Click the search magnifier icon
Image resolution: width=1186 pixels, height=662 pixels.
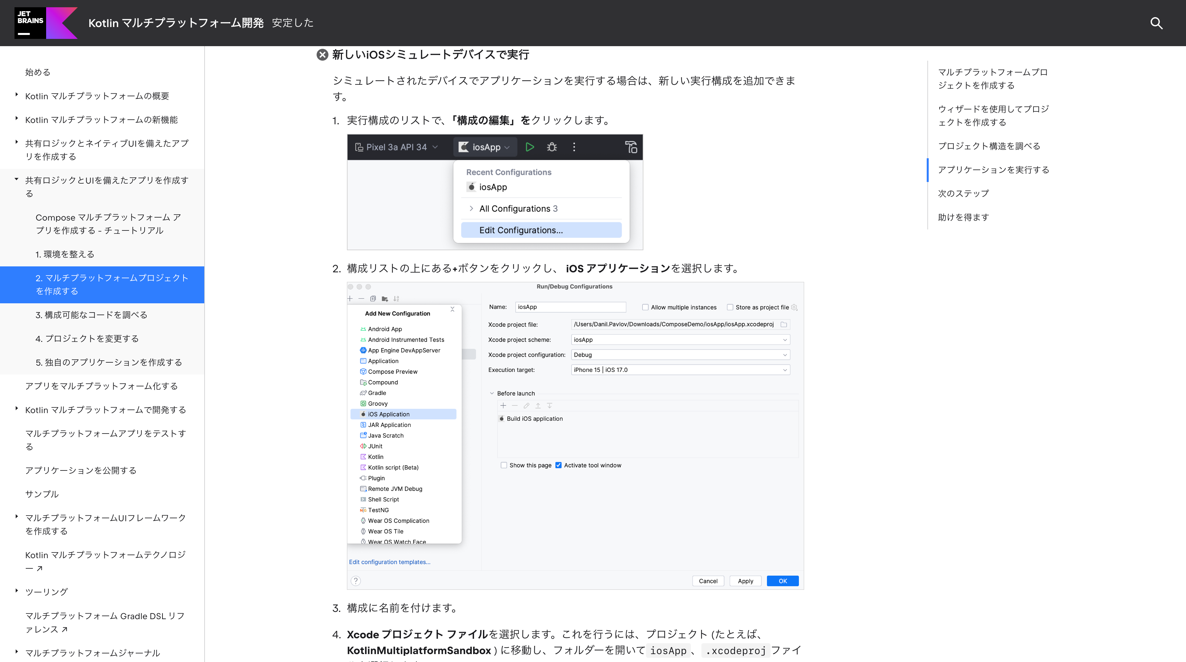[1156, 23]
